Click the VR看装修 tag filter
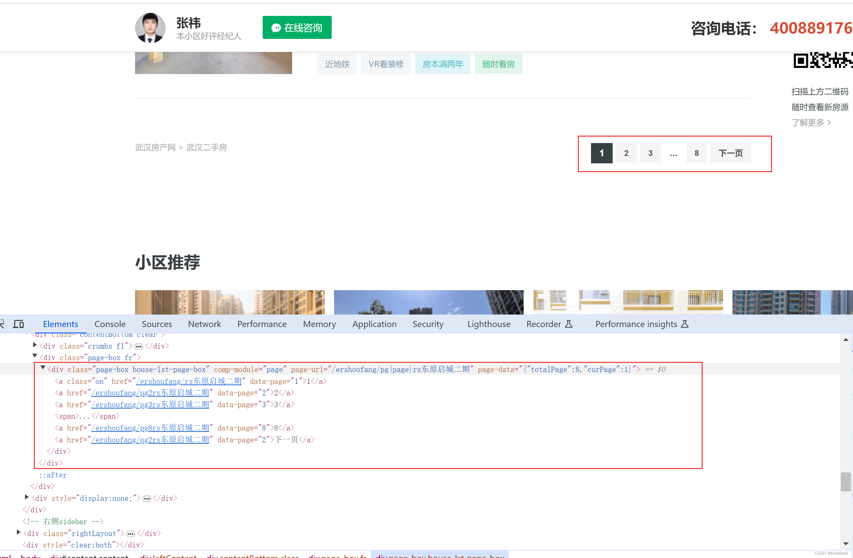Image resolution: width=853 pixels, height=558 pixels. tap(385, 64)
